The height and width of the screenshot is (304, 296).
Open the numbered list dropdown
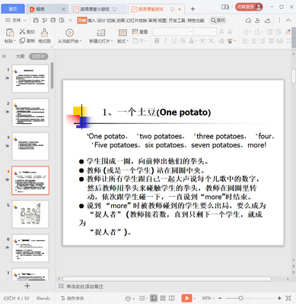(263, 32)
